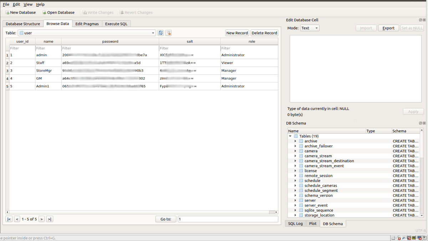Click the Export button

point(388,28)
